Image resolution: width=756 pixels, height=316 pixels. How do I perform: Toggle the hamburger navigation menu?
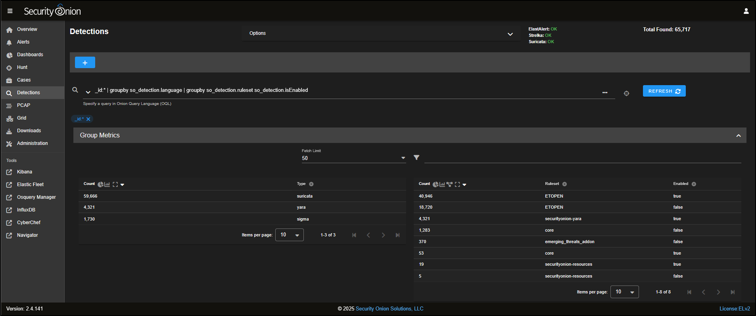click(x=10, y=11)
